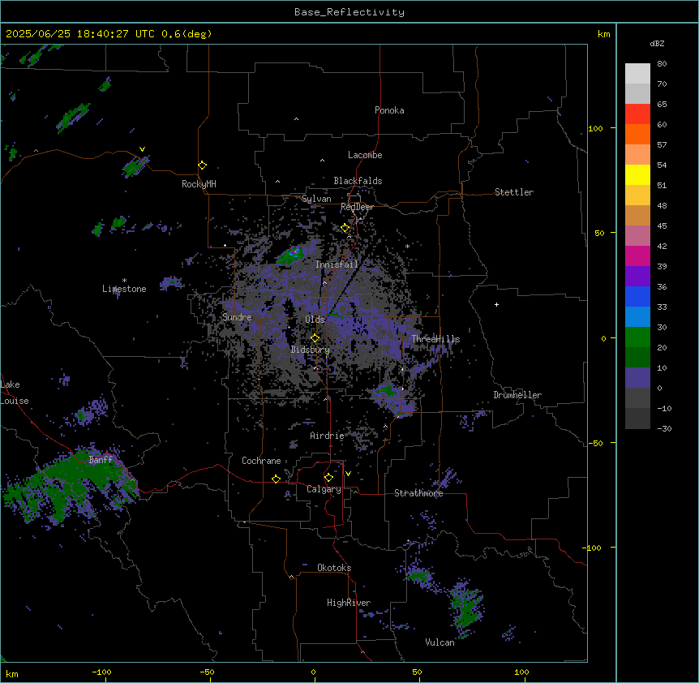
Task: Click the horizontal axis 50 tick label
Action: pos(417,672)
